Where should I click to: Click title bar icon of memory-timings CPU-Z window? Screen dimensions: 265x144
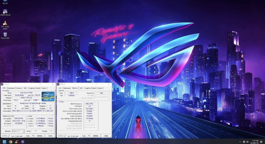58,84
